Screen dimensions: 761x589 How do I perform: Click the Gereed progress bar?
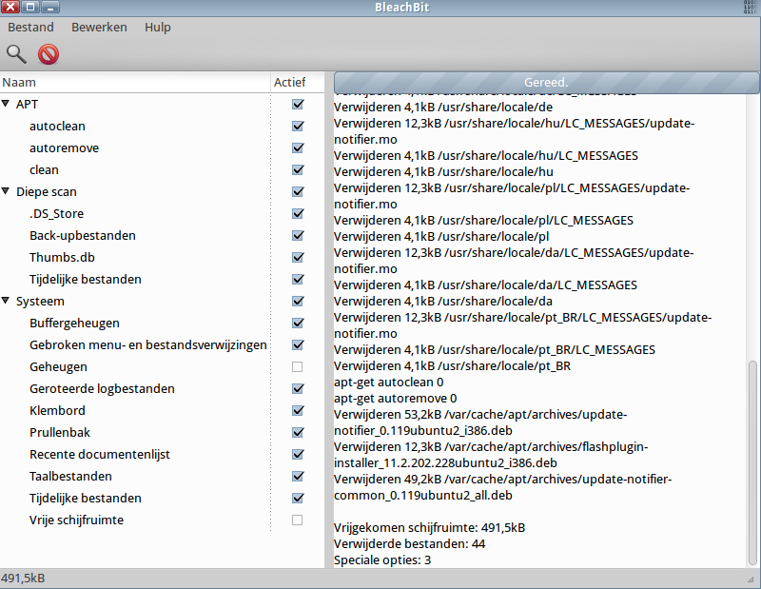pos(546,83)
